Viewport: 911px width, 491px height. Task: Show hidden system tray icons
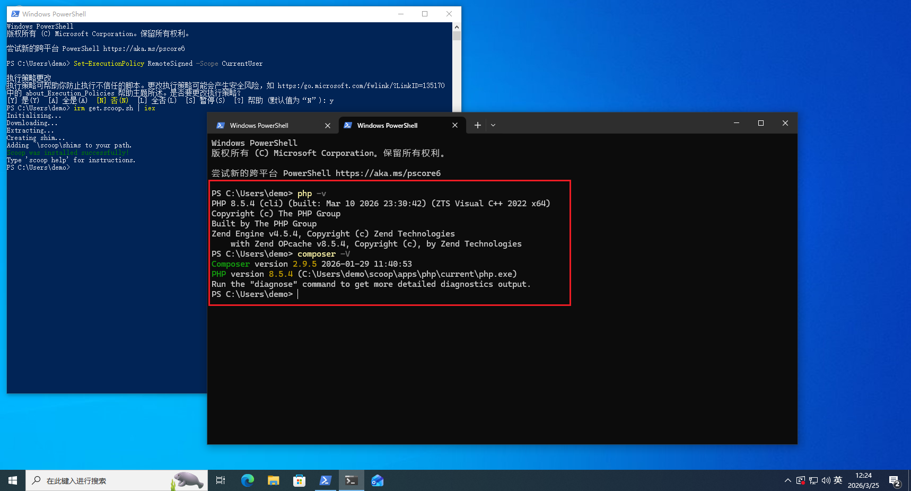pyautogui.click(x=787, y=480)
